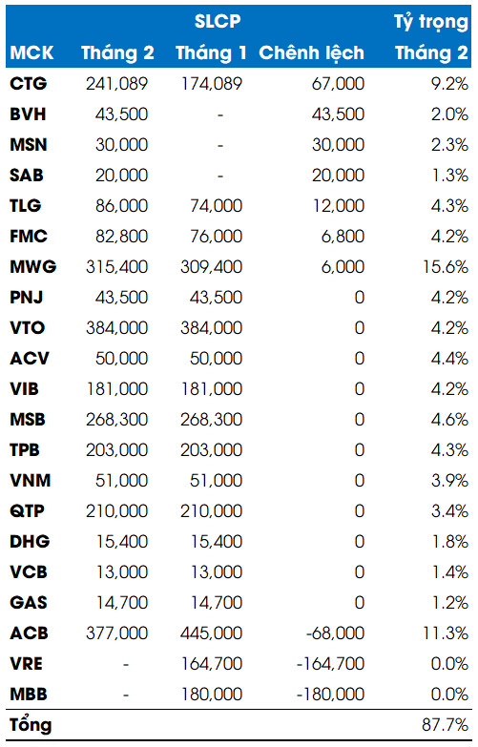Select the 15.6% weight for MWG
The height and width of the screenshot is (747, 478).
tap(446, 267)
